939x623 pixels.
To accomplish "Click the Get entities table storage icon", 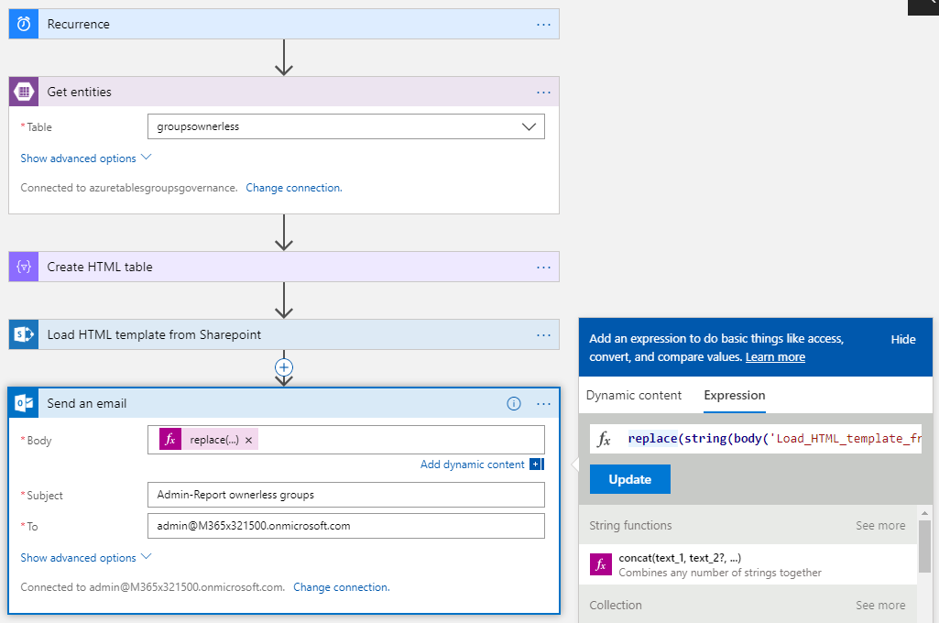I will click(x=24, y=92).
